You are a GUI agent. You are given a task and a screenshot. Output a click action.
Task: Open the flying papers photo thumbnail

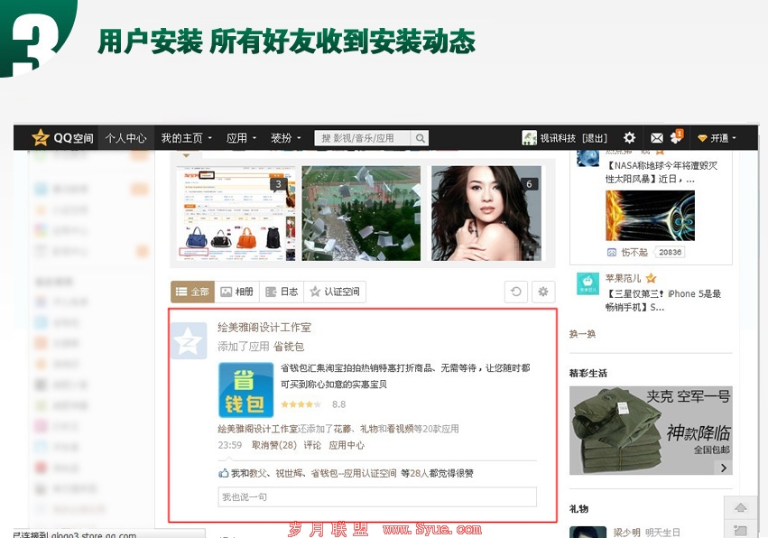point(361,213)
